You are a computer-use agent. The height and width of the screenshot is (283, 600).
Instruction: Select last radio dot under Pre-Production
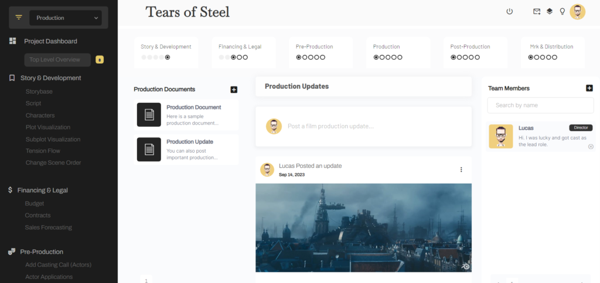pyautogui.click(x=323, y=57)
